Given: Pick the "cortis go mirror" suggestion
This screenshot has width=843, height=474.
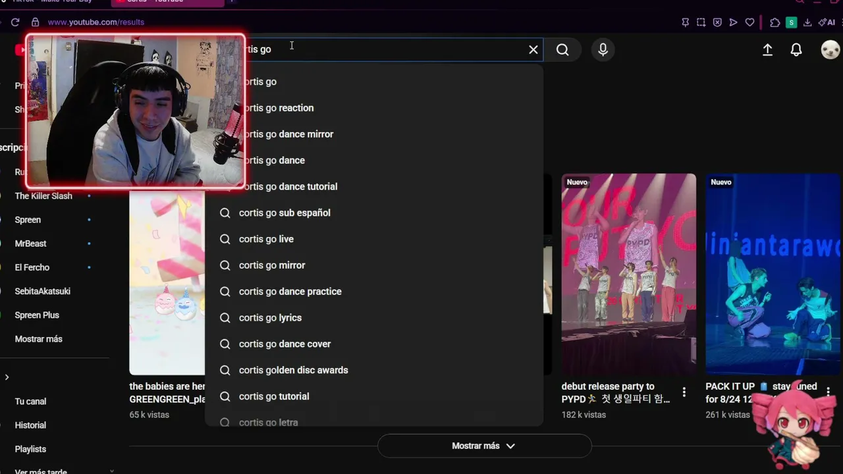Looking at the screenshot, I should (x=374, y=265).
